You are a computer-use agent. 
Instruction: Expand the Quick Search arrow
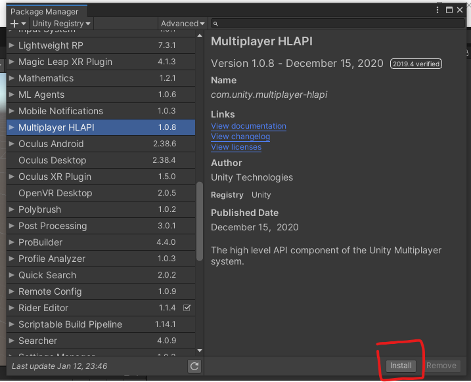[x=12, y=275]
